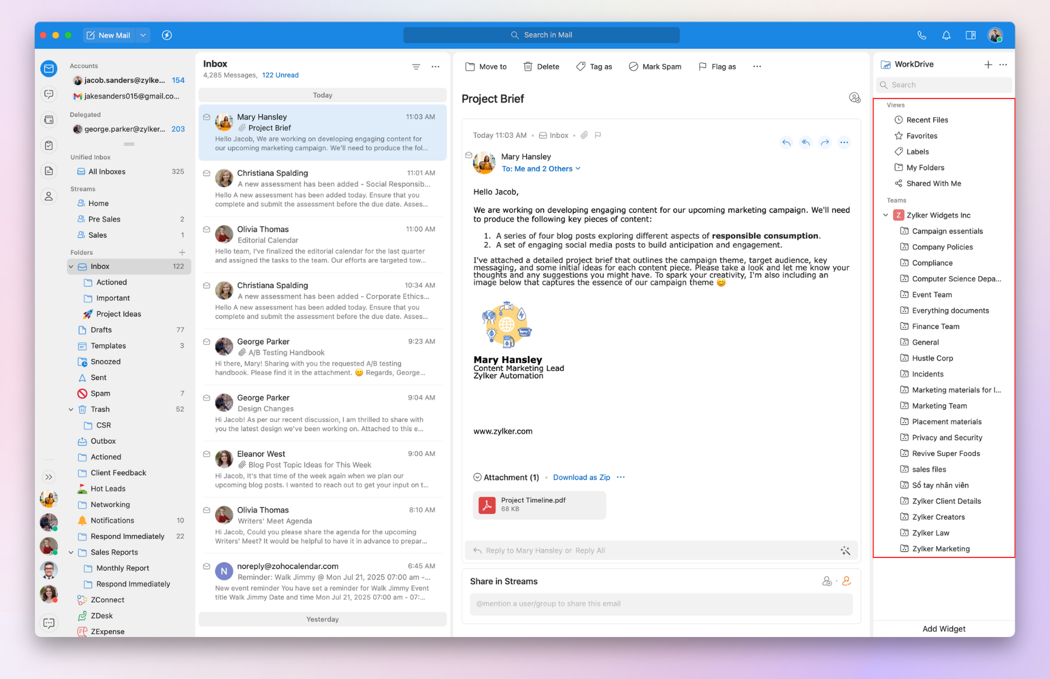Click the Forward arrow icon in message header
The width and height of the screenshot is (1050, 679).
825,142
